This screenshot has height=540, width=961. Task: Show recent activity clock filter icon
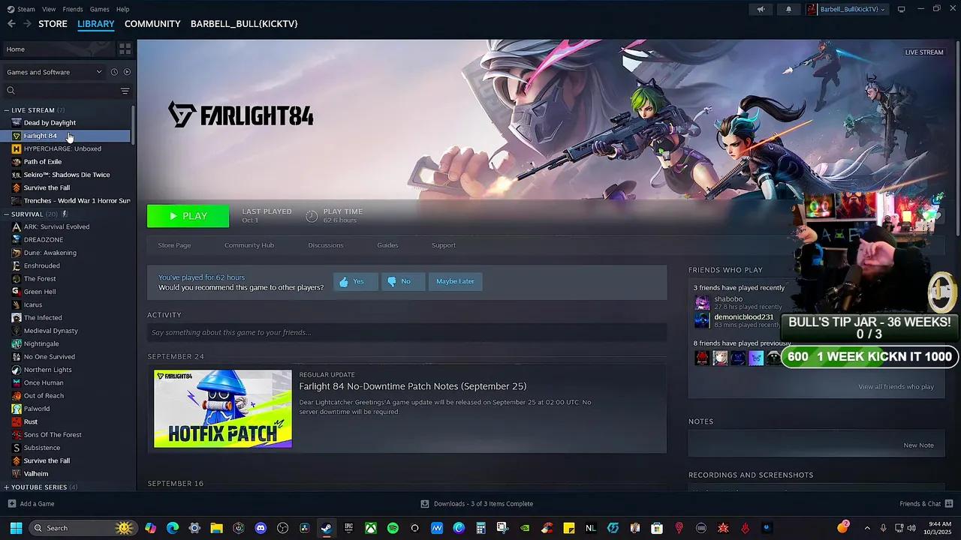point(114,72)
